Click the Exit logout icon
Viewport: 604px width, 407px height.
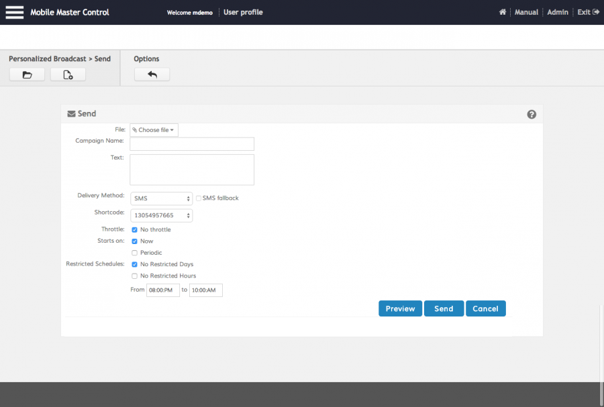[595, 12]
